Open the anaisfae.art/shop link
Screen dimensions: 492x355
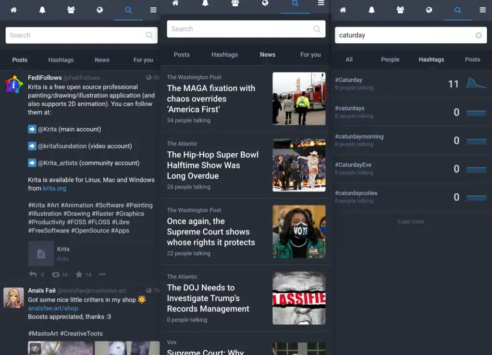[x=53, y=308]
